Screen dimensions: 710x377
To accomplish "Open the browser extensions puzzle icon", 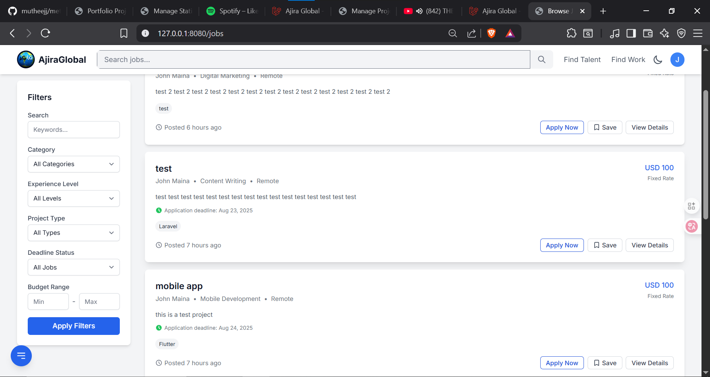I will tap(571, 33).
